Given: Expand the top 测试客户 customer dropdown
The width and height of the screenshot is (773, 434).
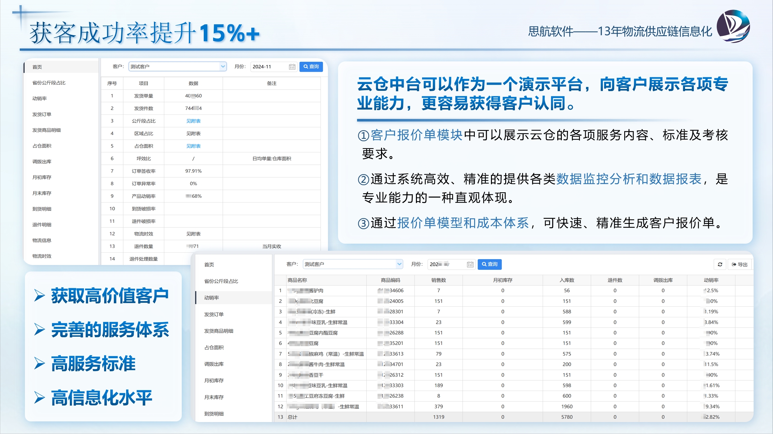Looking at the screenshot, I should (223, 67).
